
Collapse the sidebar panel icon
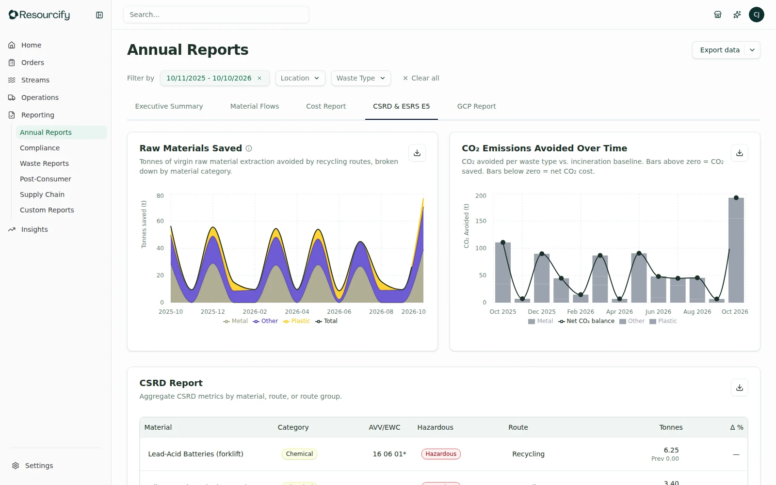99,15
